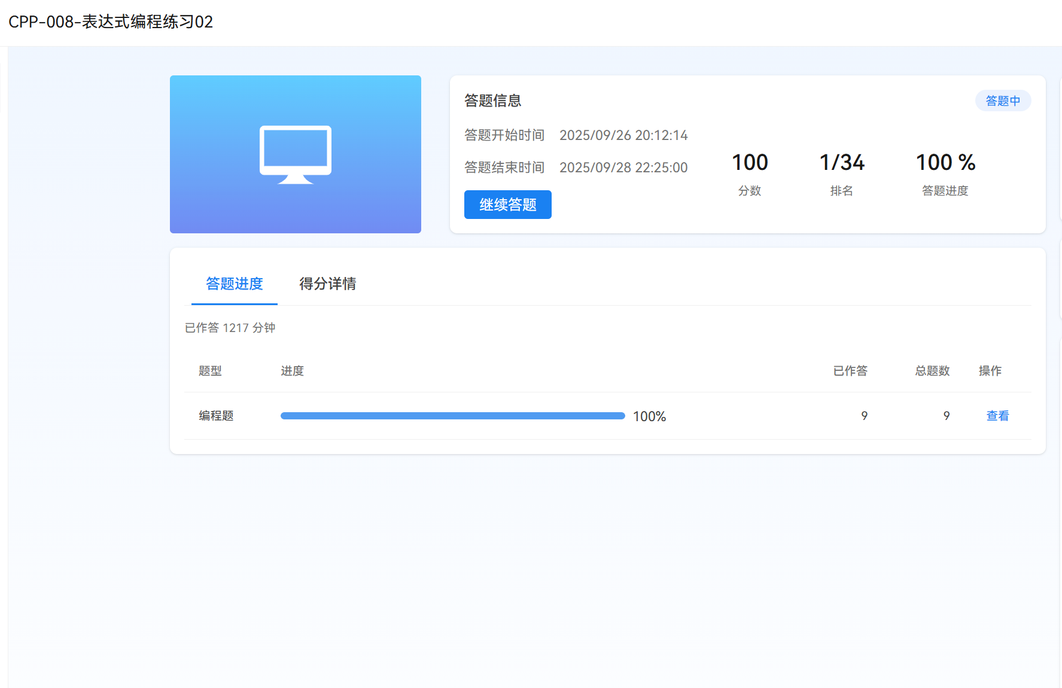The height and width of the screenshot is (688, 1062).
Task: Click the 答题中 status badge
Action: (x=1003, y=101)
